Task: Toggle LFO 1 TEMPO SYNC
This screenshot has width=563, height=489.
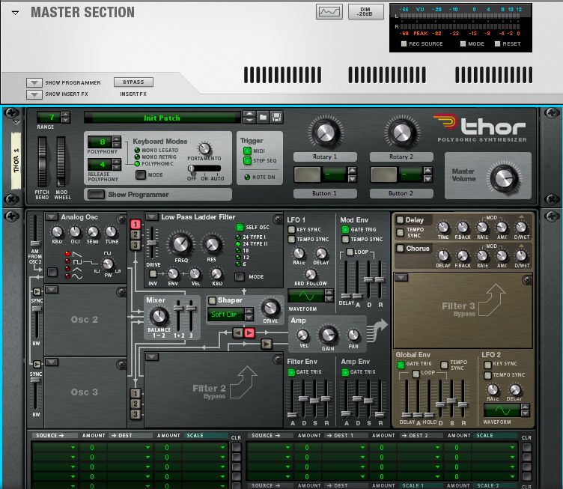Action: (x=291, y=239)
